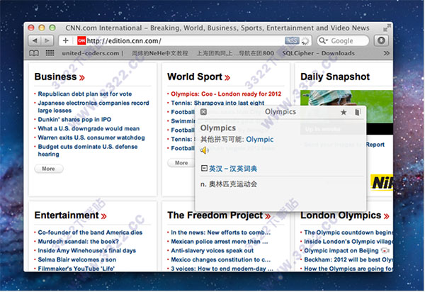Open the Downloads toolbar button
Viewport: 425px width, 292px height.
[381, 40]
